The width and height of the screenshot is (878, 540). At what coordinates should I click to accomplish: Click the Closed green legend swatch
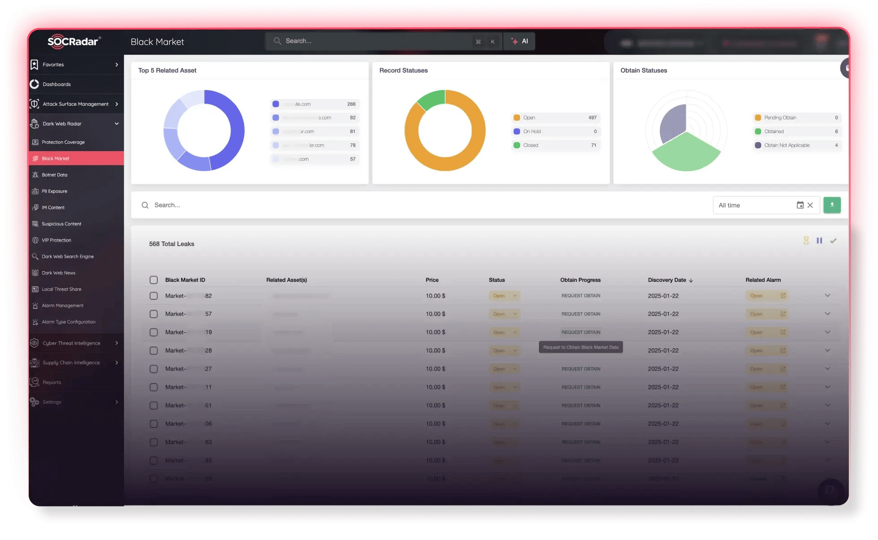pyautogui.click(x=516, y=145)
